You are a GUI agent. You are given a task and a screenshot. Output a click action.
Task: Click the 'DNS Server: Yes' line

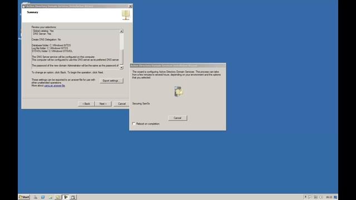pyautogui.click(x=42, y=34)
